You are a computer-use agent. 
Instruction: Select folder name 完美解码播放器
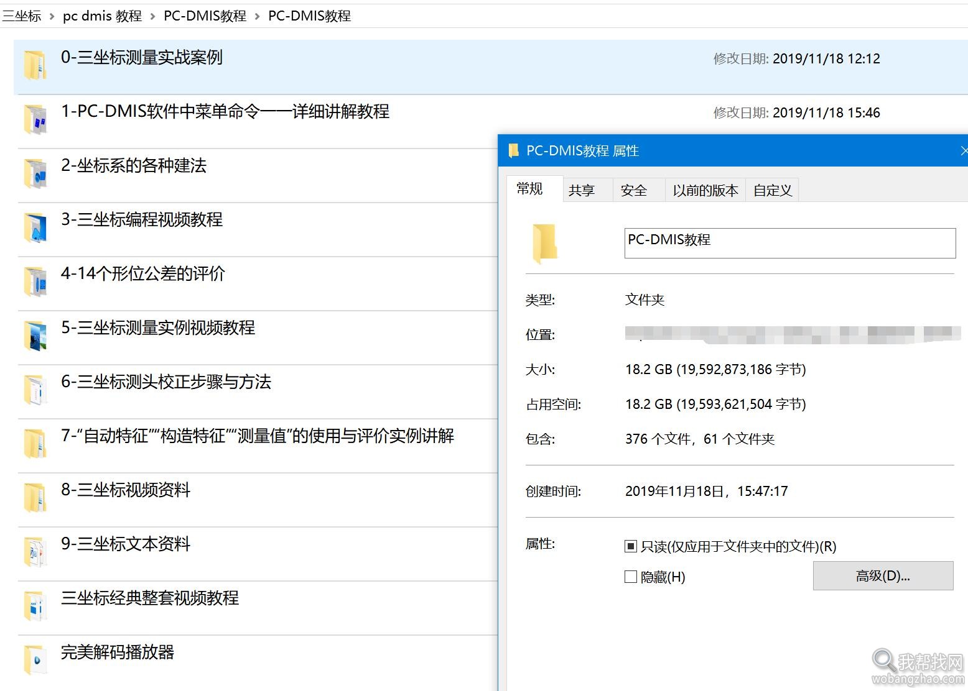[x=118, y=652]
